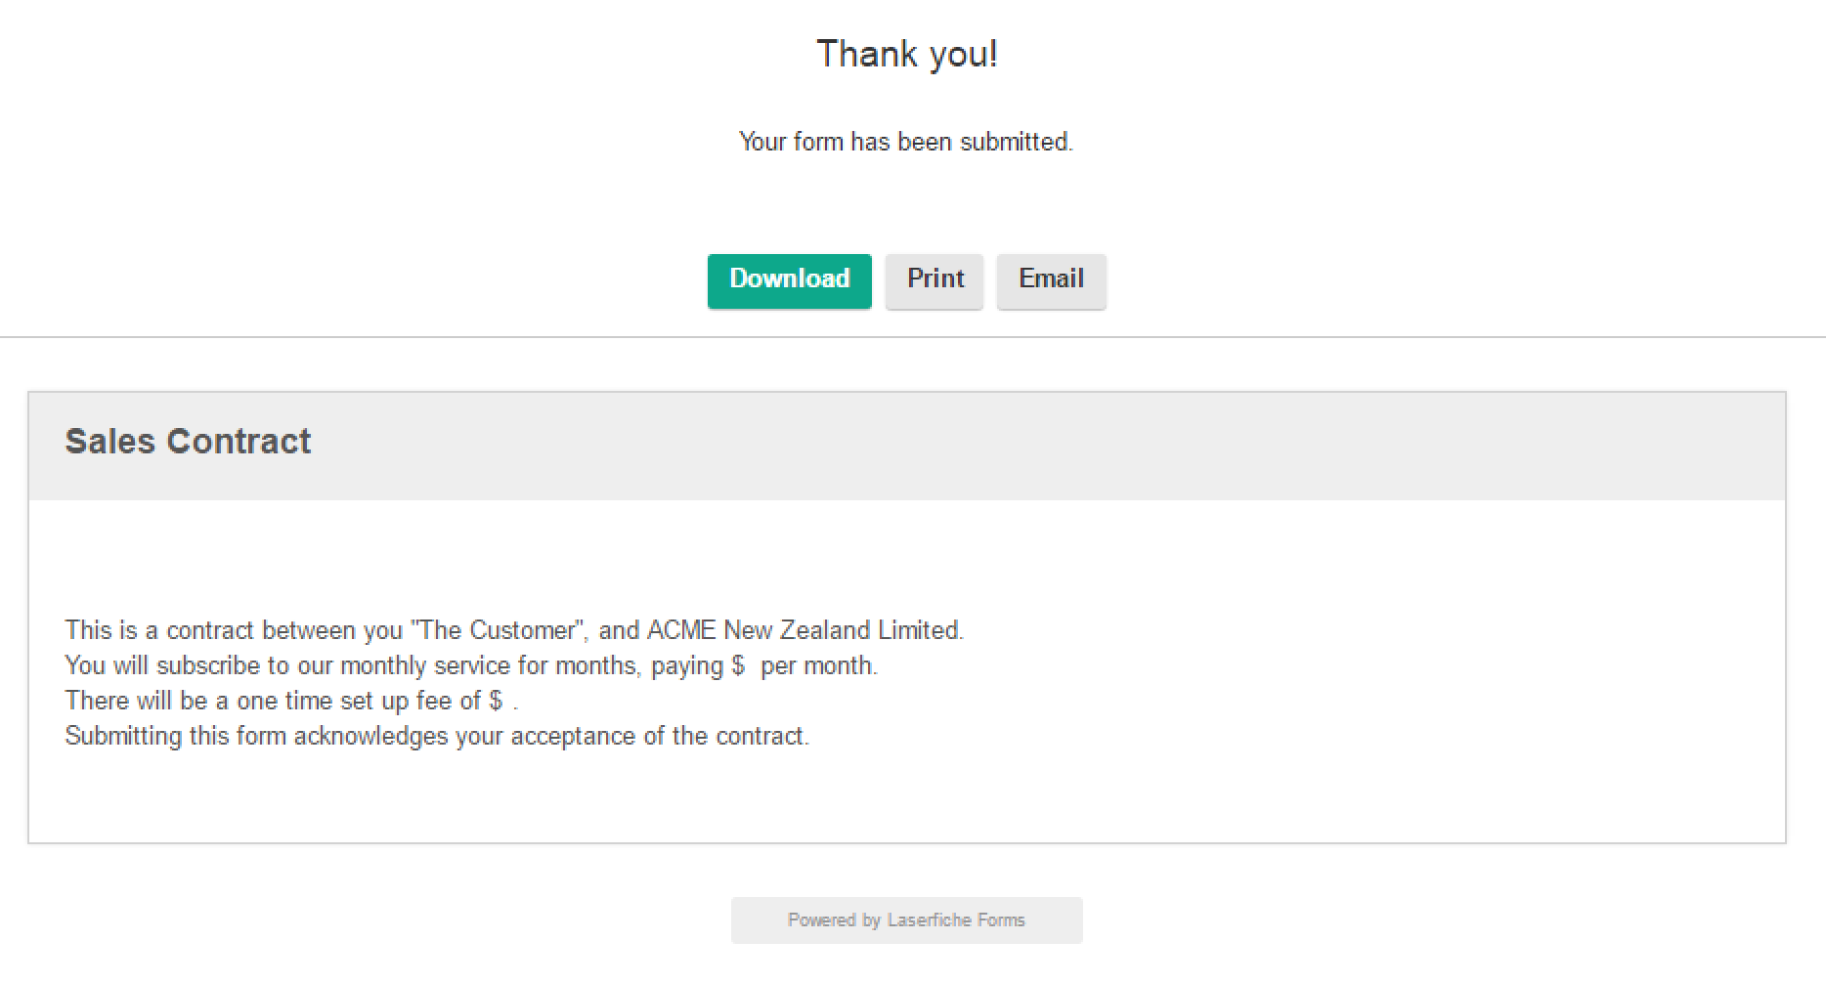Click the dollar sign after 'paying'
Screen dimensions: 1826x983
pos(738,665)
